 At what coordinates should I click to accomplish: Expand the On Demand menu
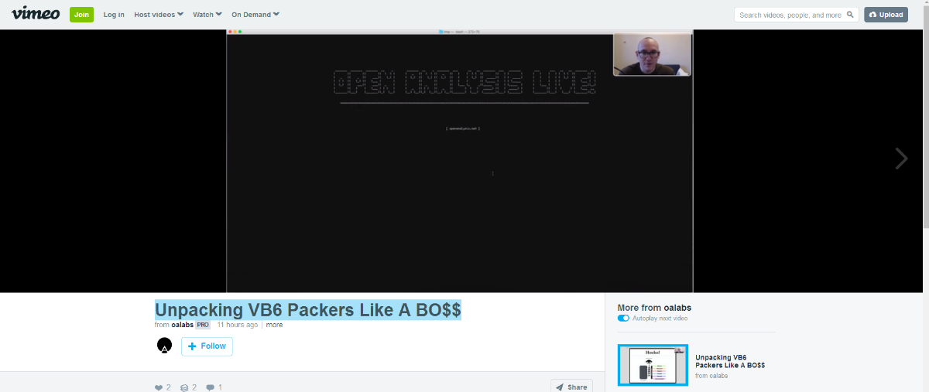(255, 15)
